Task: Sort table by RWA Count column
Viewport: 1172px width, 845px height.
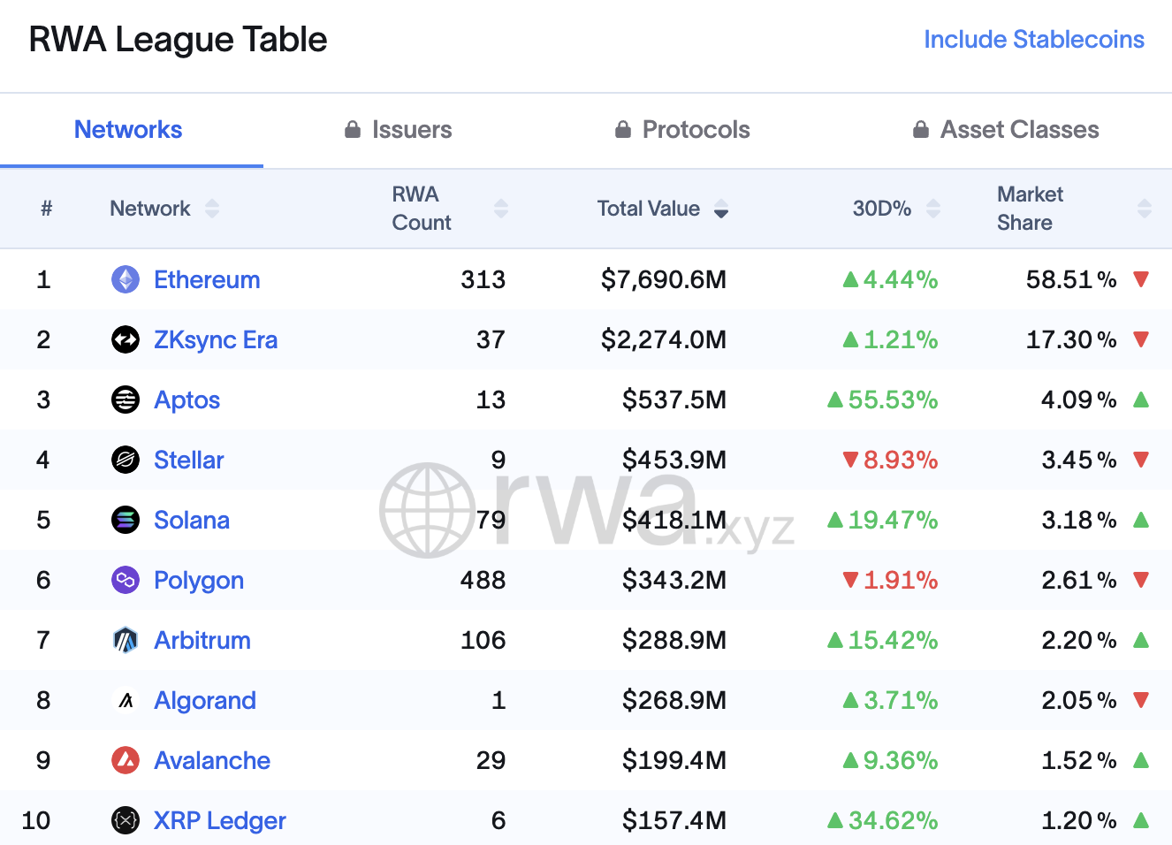Action: pos(501,209)
